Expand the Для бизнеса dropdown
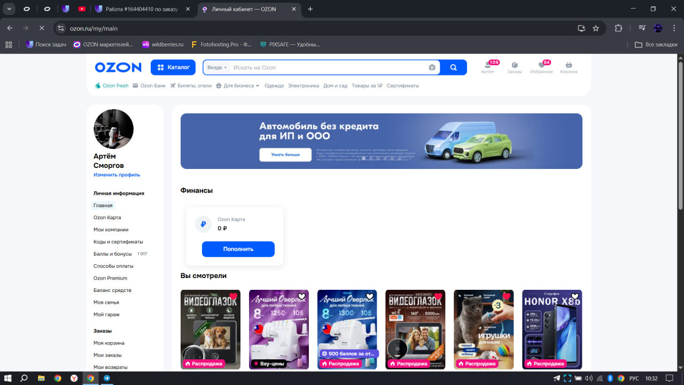The width and height of the screenshot is (684, 385). 238,86
